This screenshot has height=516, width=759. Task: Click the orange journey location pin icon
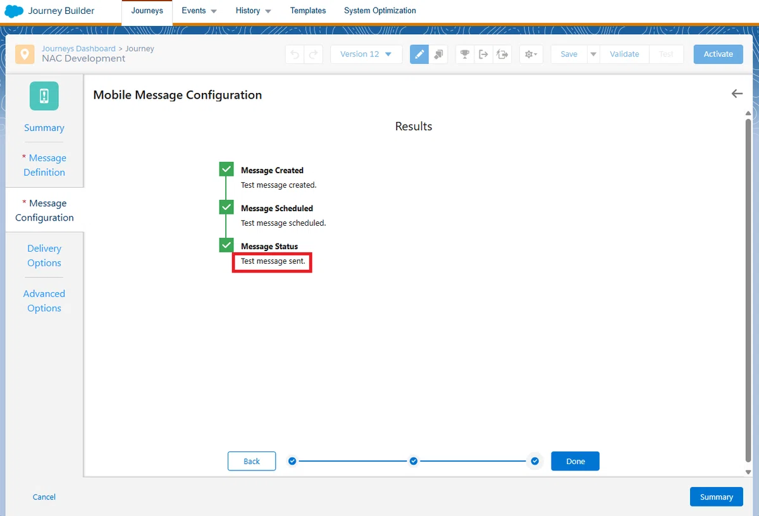[25, 54]
